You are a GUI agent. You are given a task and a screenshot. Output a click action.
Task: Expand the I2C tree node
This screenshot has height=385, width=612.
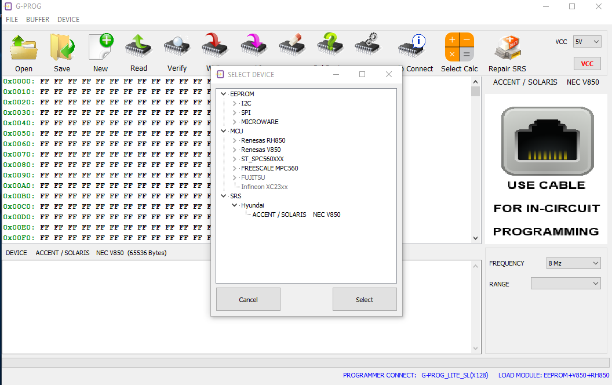pos(234,103)
